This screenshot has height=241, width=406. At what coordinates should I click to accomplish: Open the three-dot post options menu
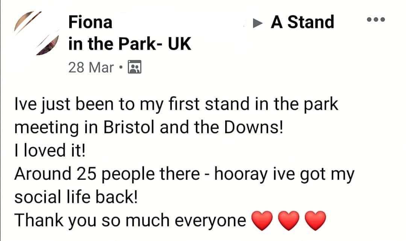click(376, 20)
